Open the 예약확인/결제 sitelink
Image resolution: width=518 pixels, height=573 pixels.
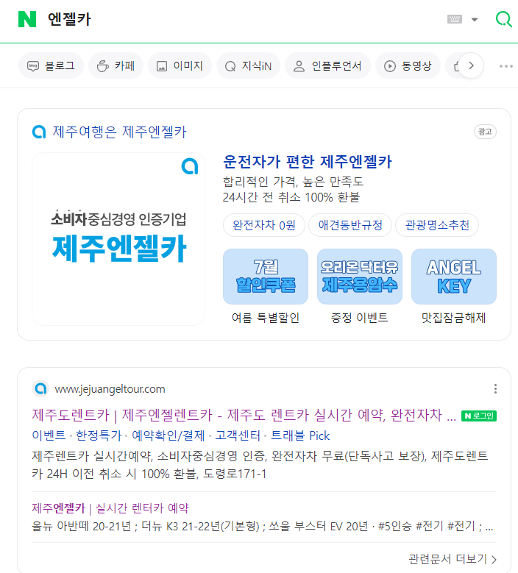168,435
